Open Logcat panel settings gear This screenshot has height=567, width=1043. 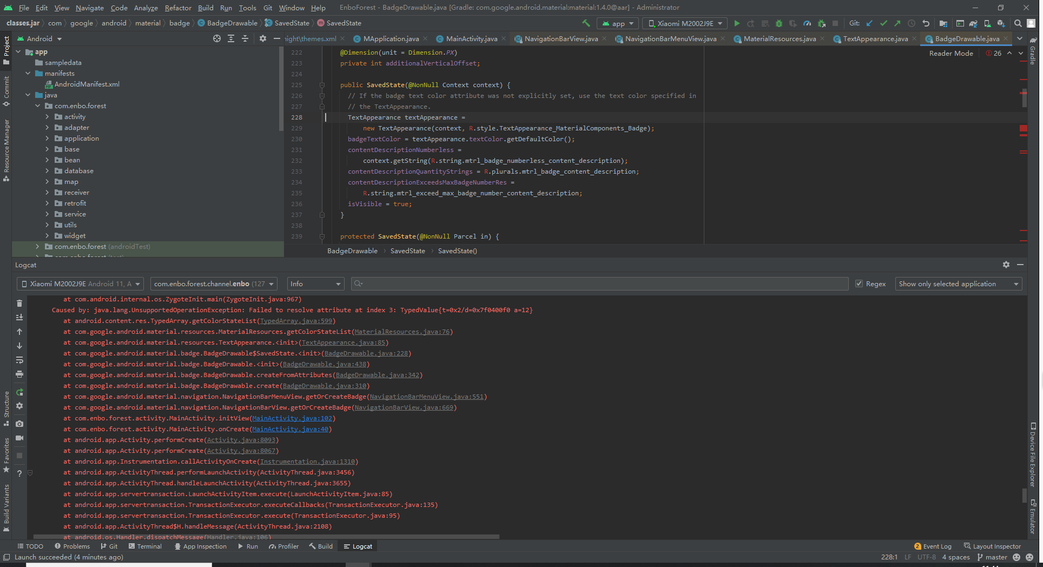[1006, 265]
